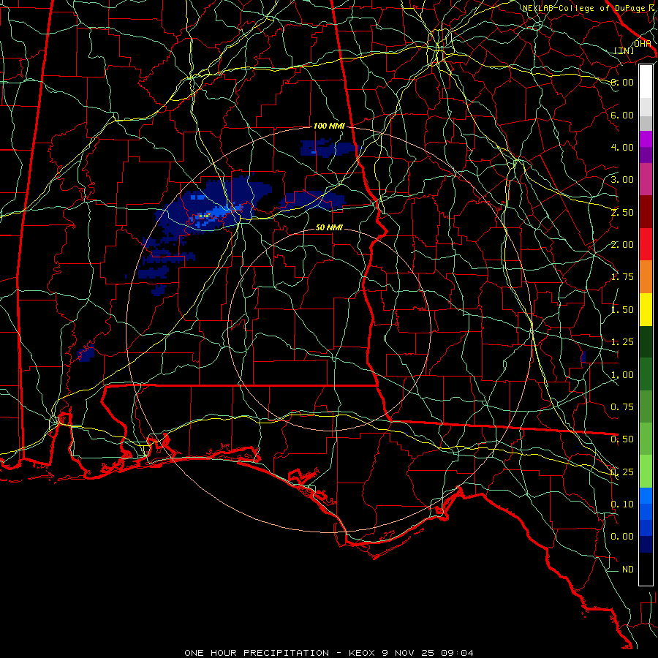Image resolution: width=658 pixels, height=658 pixels.
Task: Select the pink legend swatch beside 3.00
Action: tap(646, 179)
